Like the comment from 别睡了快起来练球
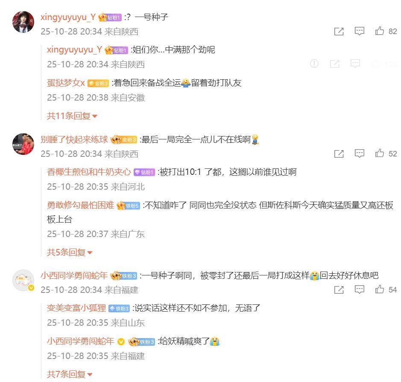The height and width of the screenshot is (382, 401). 380,153
